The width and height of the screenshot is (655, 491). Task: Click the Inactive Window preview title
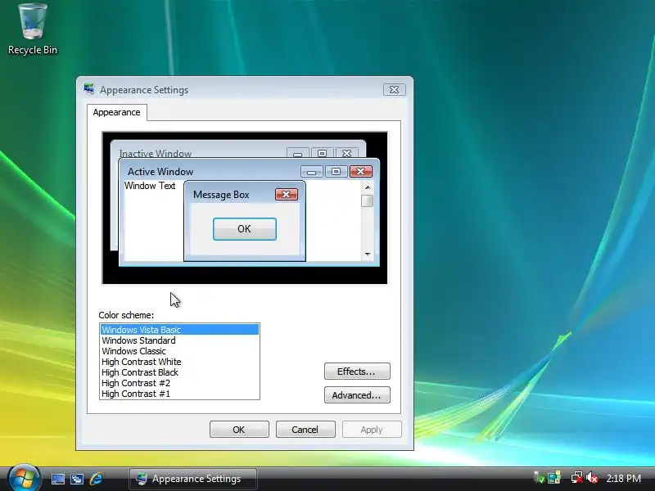(156, 153)
